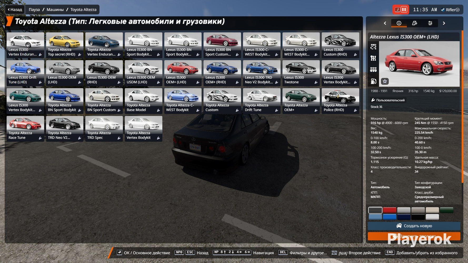
Task: Click the Stock I6 engine label
Action: tap(376, 107)
